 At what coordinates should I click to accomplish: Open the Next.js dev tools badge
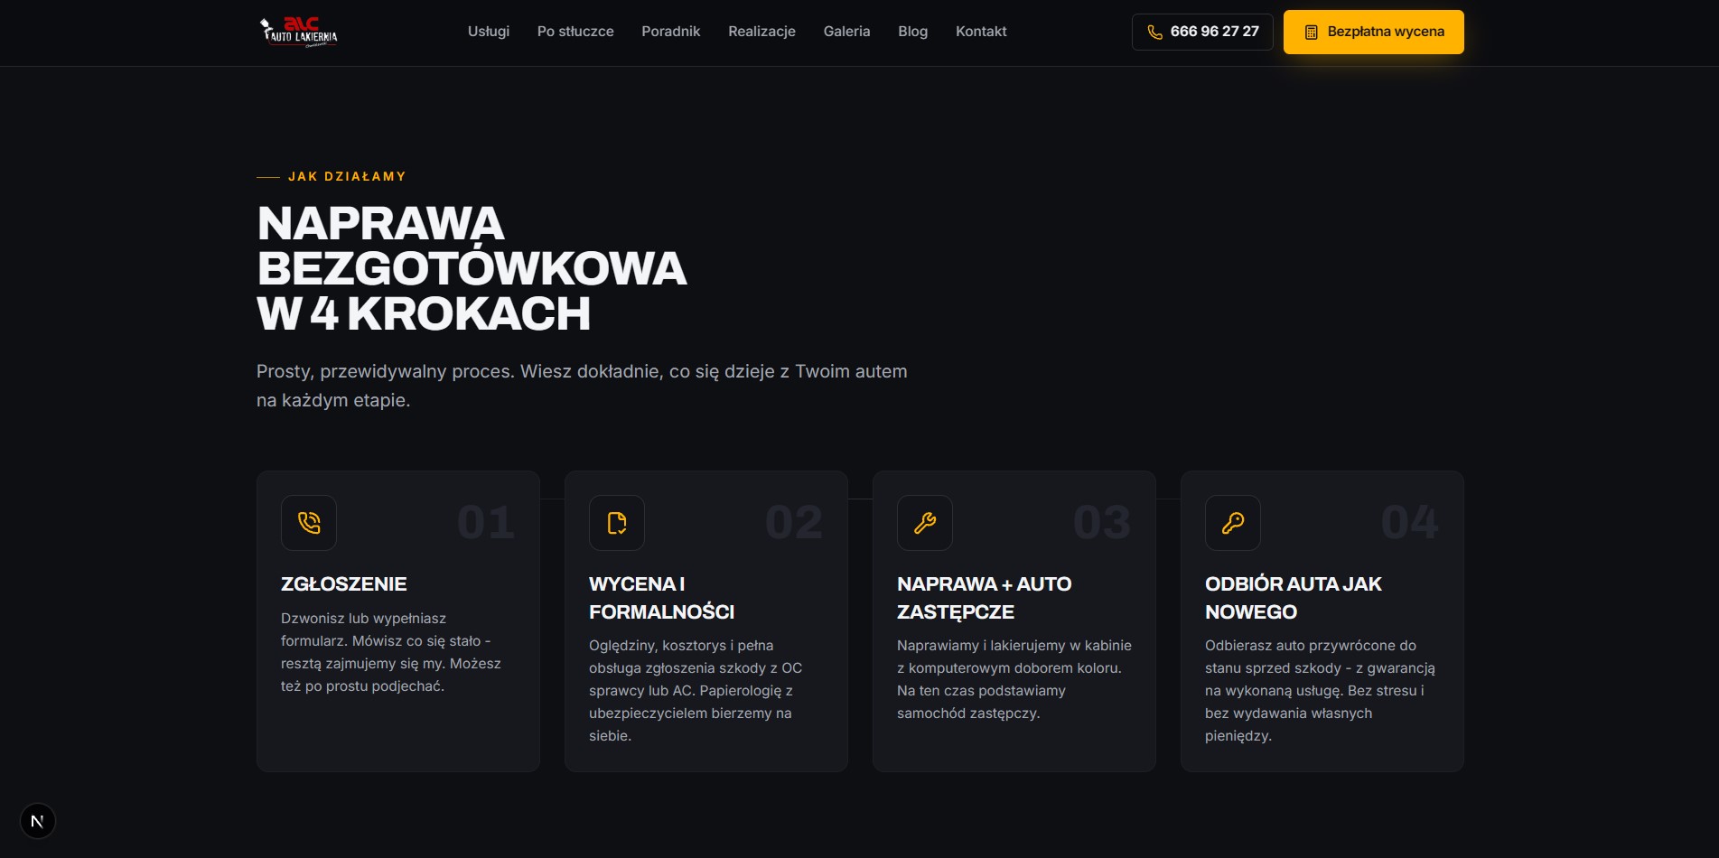tap(38, 821)
